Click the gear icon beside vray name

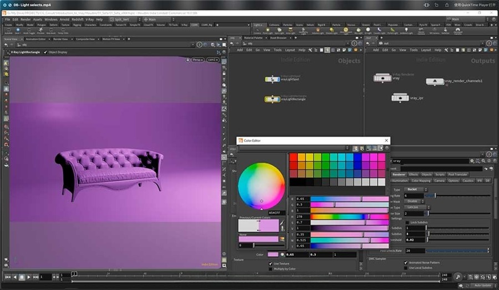click(x=472, y=161)
